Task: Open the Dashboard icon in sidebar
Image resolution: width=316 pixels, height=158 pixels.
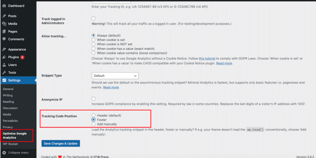Action: coord(4,6)
